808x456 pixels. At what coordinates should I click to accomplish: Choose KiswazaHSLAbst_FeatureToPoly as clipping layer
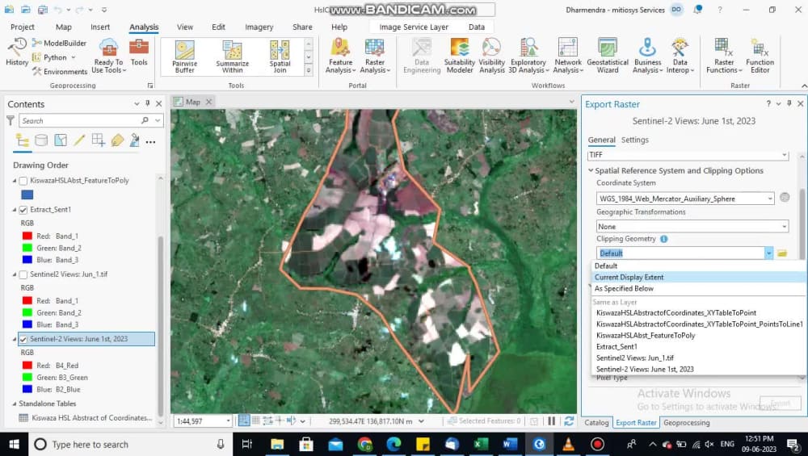click(x=646, y=336)
